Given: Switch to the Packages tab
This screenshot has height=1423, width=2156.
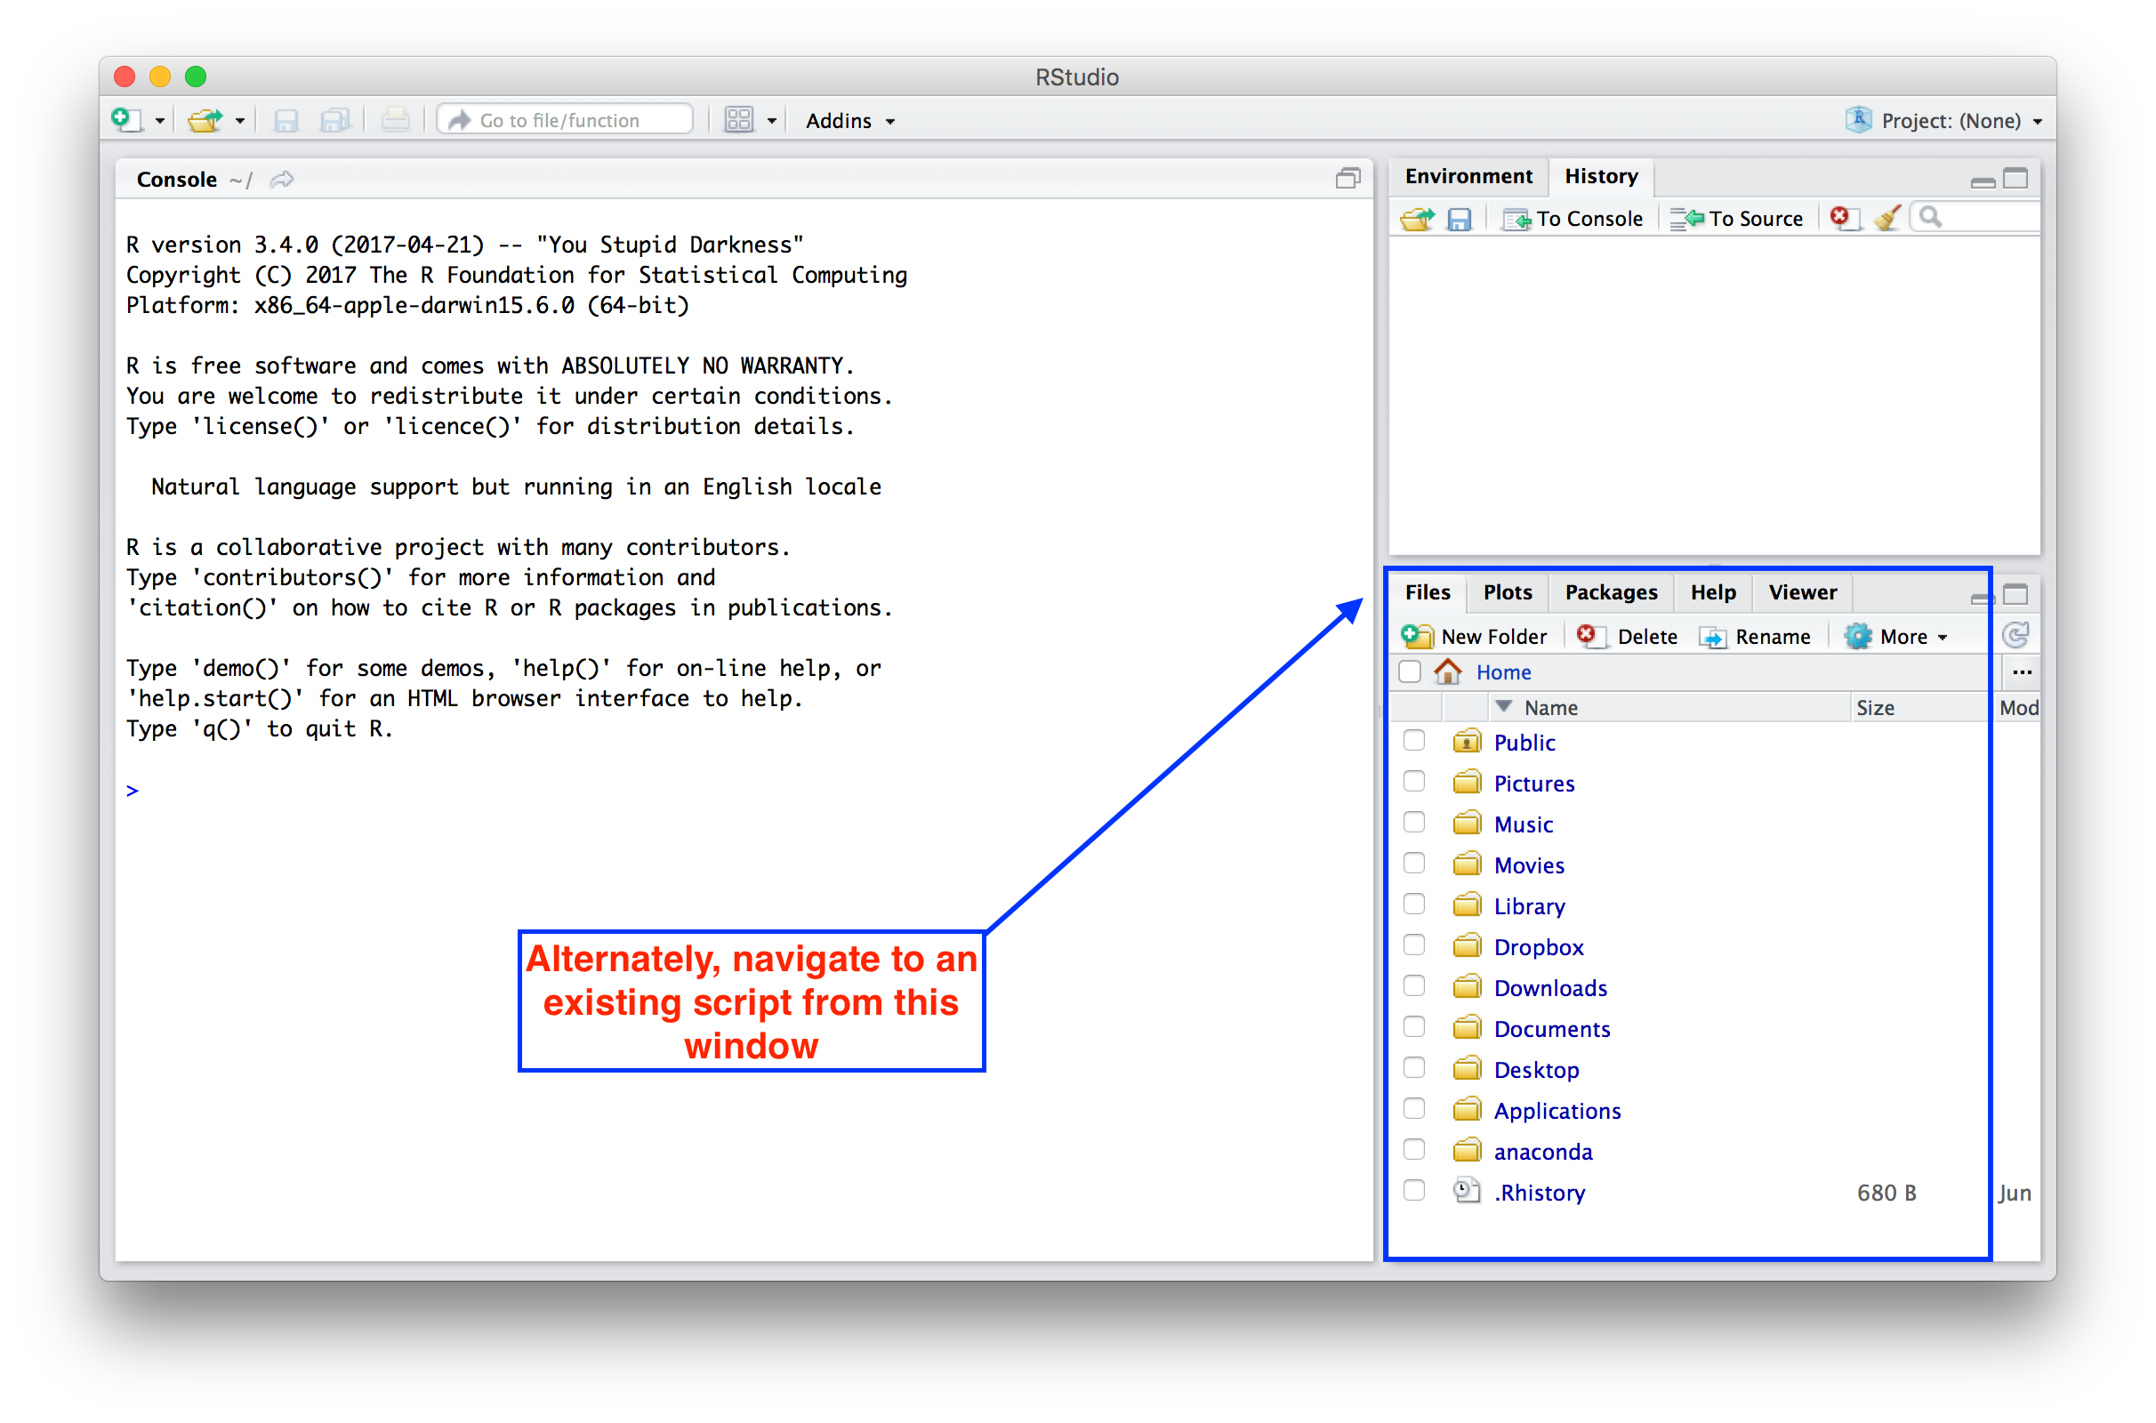Looking at the screenshot, I should (1611, 592).
